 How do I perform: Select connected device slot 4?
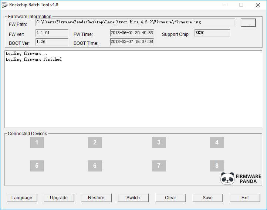(x=217, y=143)
